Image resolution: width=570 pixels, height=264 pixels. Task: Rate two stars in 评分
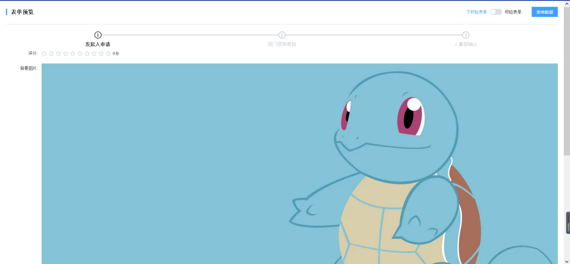click(52, 53)
